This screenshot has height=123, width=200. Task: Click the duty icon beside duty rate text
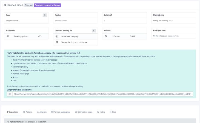click(57, 42)
